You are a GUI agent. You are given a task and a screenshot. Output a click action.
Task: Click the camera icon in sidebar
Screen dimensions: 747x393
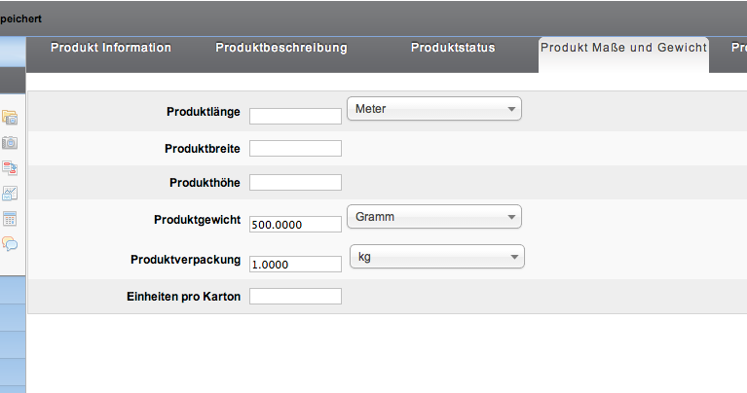click(10, 143)
